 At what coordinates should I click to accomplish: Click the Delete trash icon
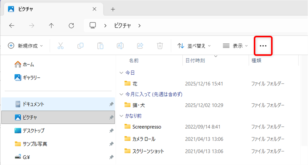[x=160, y=46]
